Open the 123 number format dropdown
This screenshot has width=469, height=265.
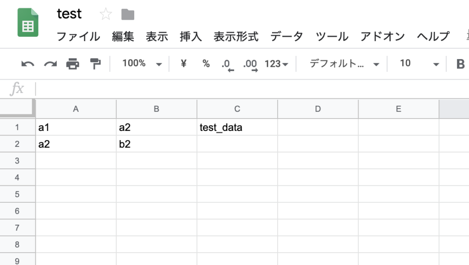[x=277, y=64]
